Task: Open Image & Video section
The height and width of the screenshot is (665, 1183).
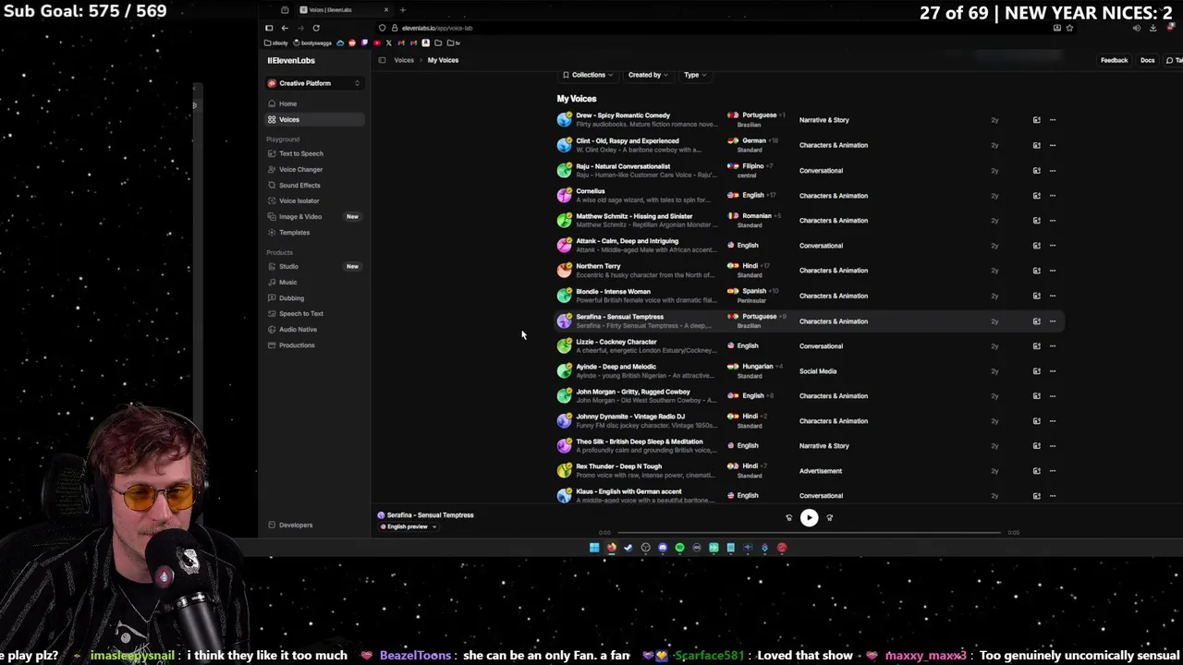Action: [300, 216]
